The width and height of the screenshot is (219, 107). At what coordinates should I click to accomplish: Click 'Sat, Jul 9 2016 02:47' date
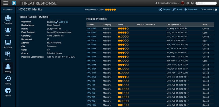click(176, 41)
